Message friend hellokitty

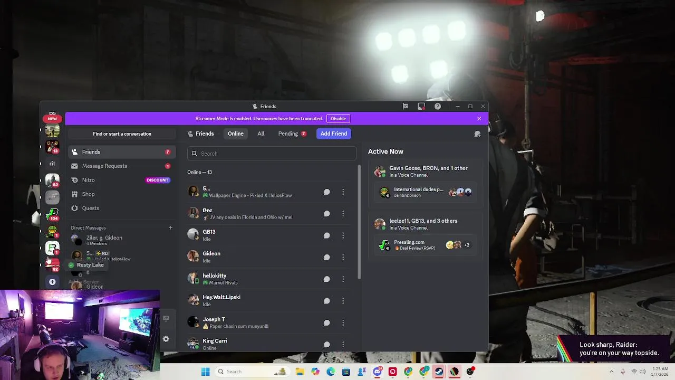[327, 279]
